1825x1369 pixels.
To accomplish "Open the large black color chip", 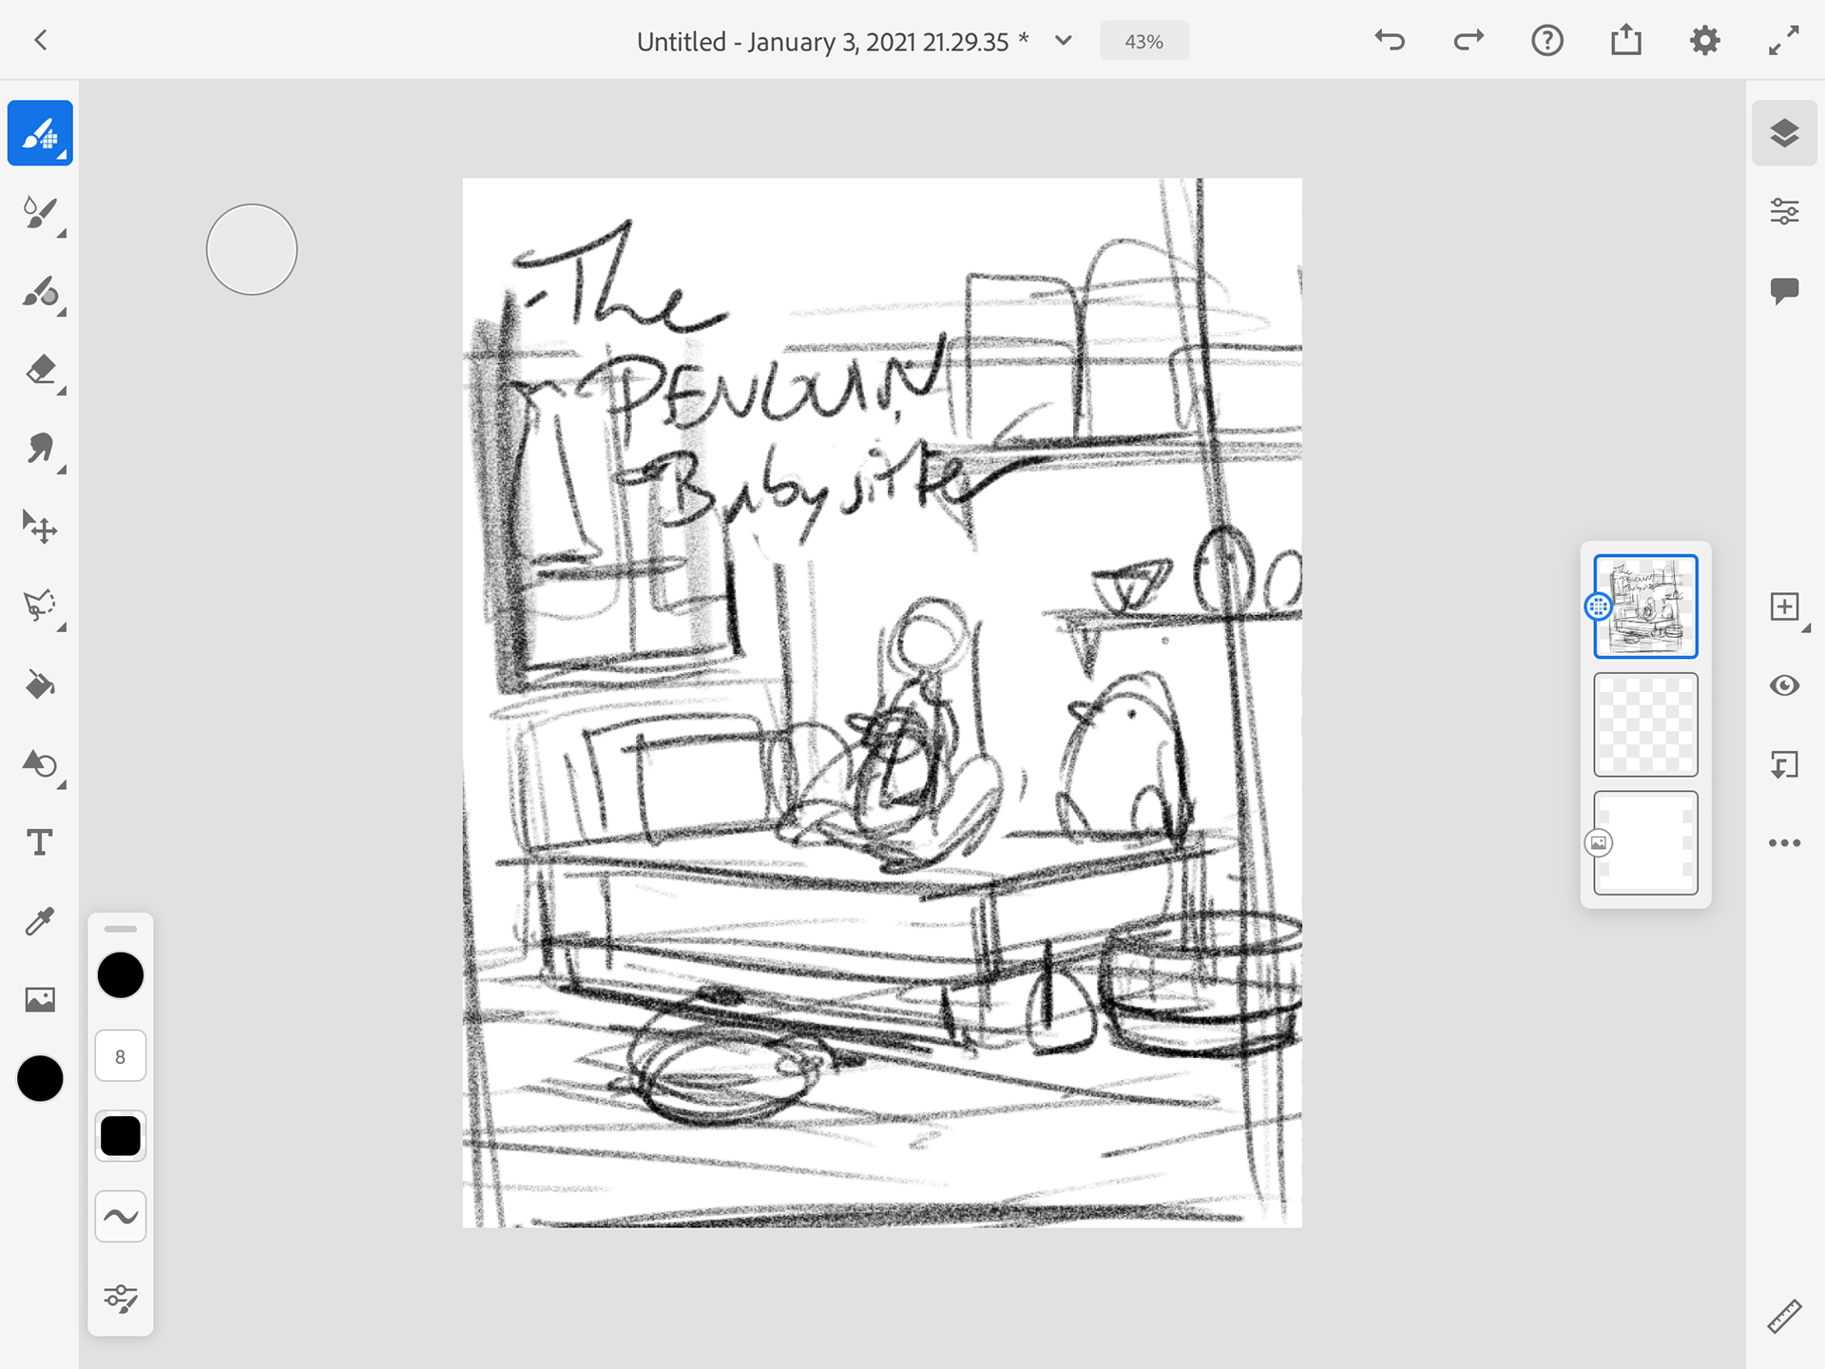I will tap(40, 1079).
